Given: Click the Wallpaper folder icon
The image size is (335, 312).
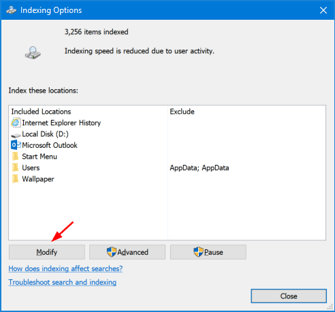Looking at the screenshot, I should tap(15, 179).
